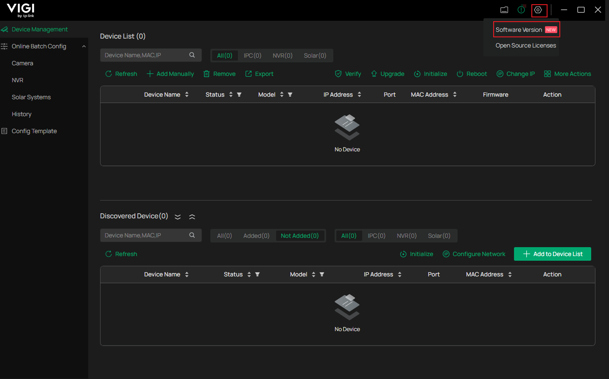609x379 pixels.
Task: Select Not Added(0) filter tab
Action: [300, 236]
